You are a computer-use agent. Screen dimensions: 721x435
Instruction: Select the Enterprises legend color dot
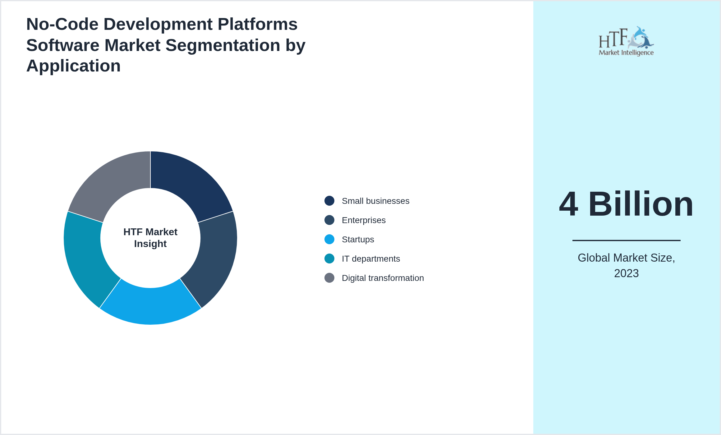coord(329,220)
